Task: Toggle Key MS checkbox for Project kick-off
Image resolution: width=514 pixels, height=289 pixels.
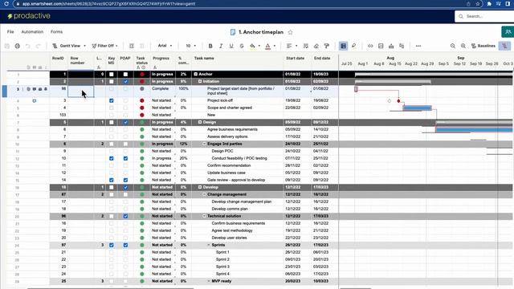Action: click(x=112, y=100)
